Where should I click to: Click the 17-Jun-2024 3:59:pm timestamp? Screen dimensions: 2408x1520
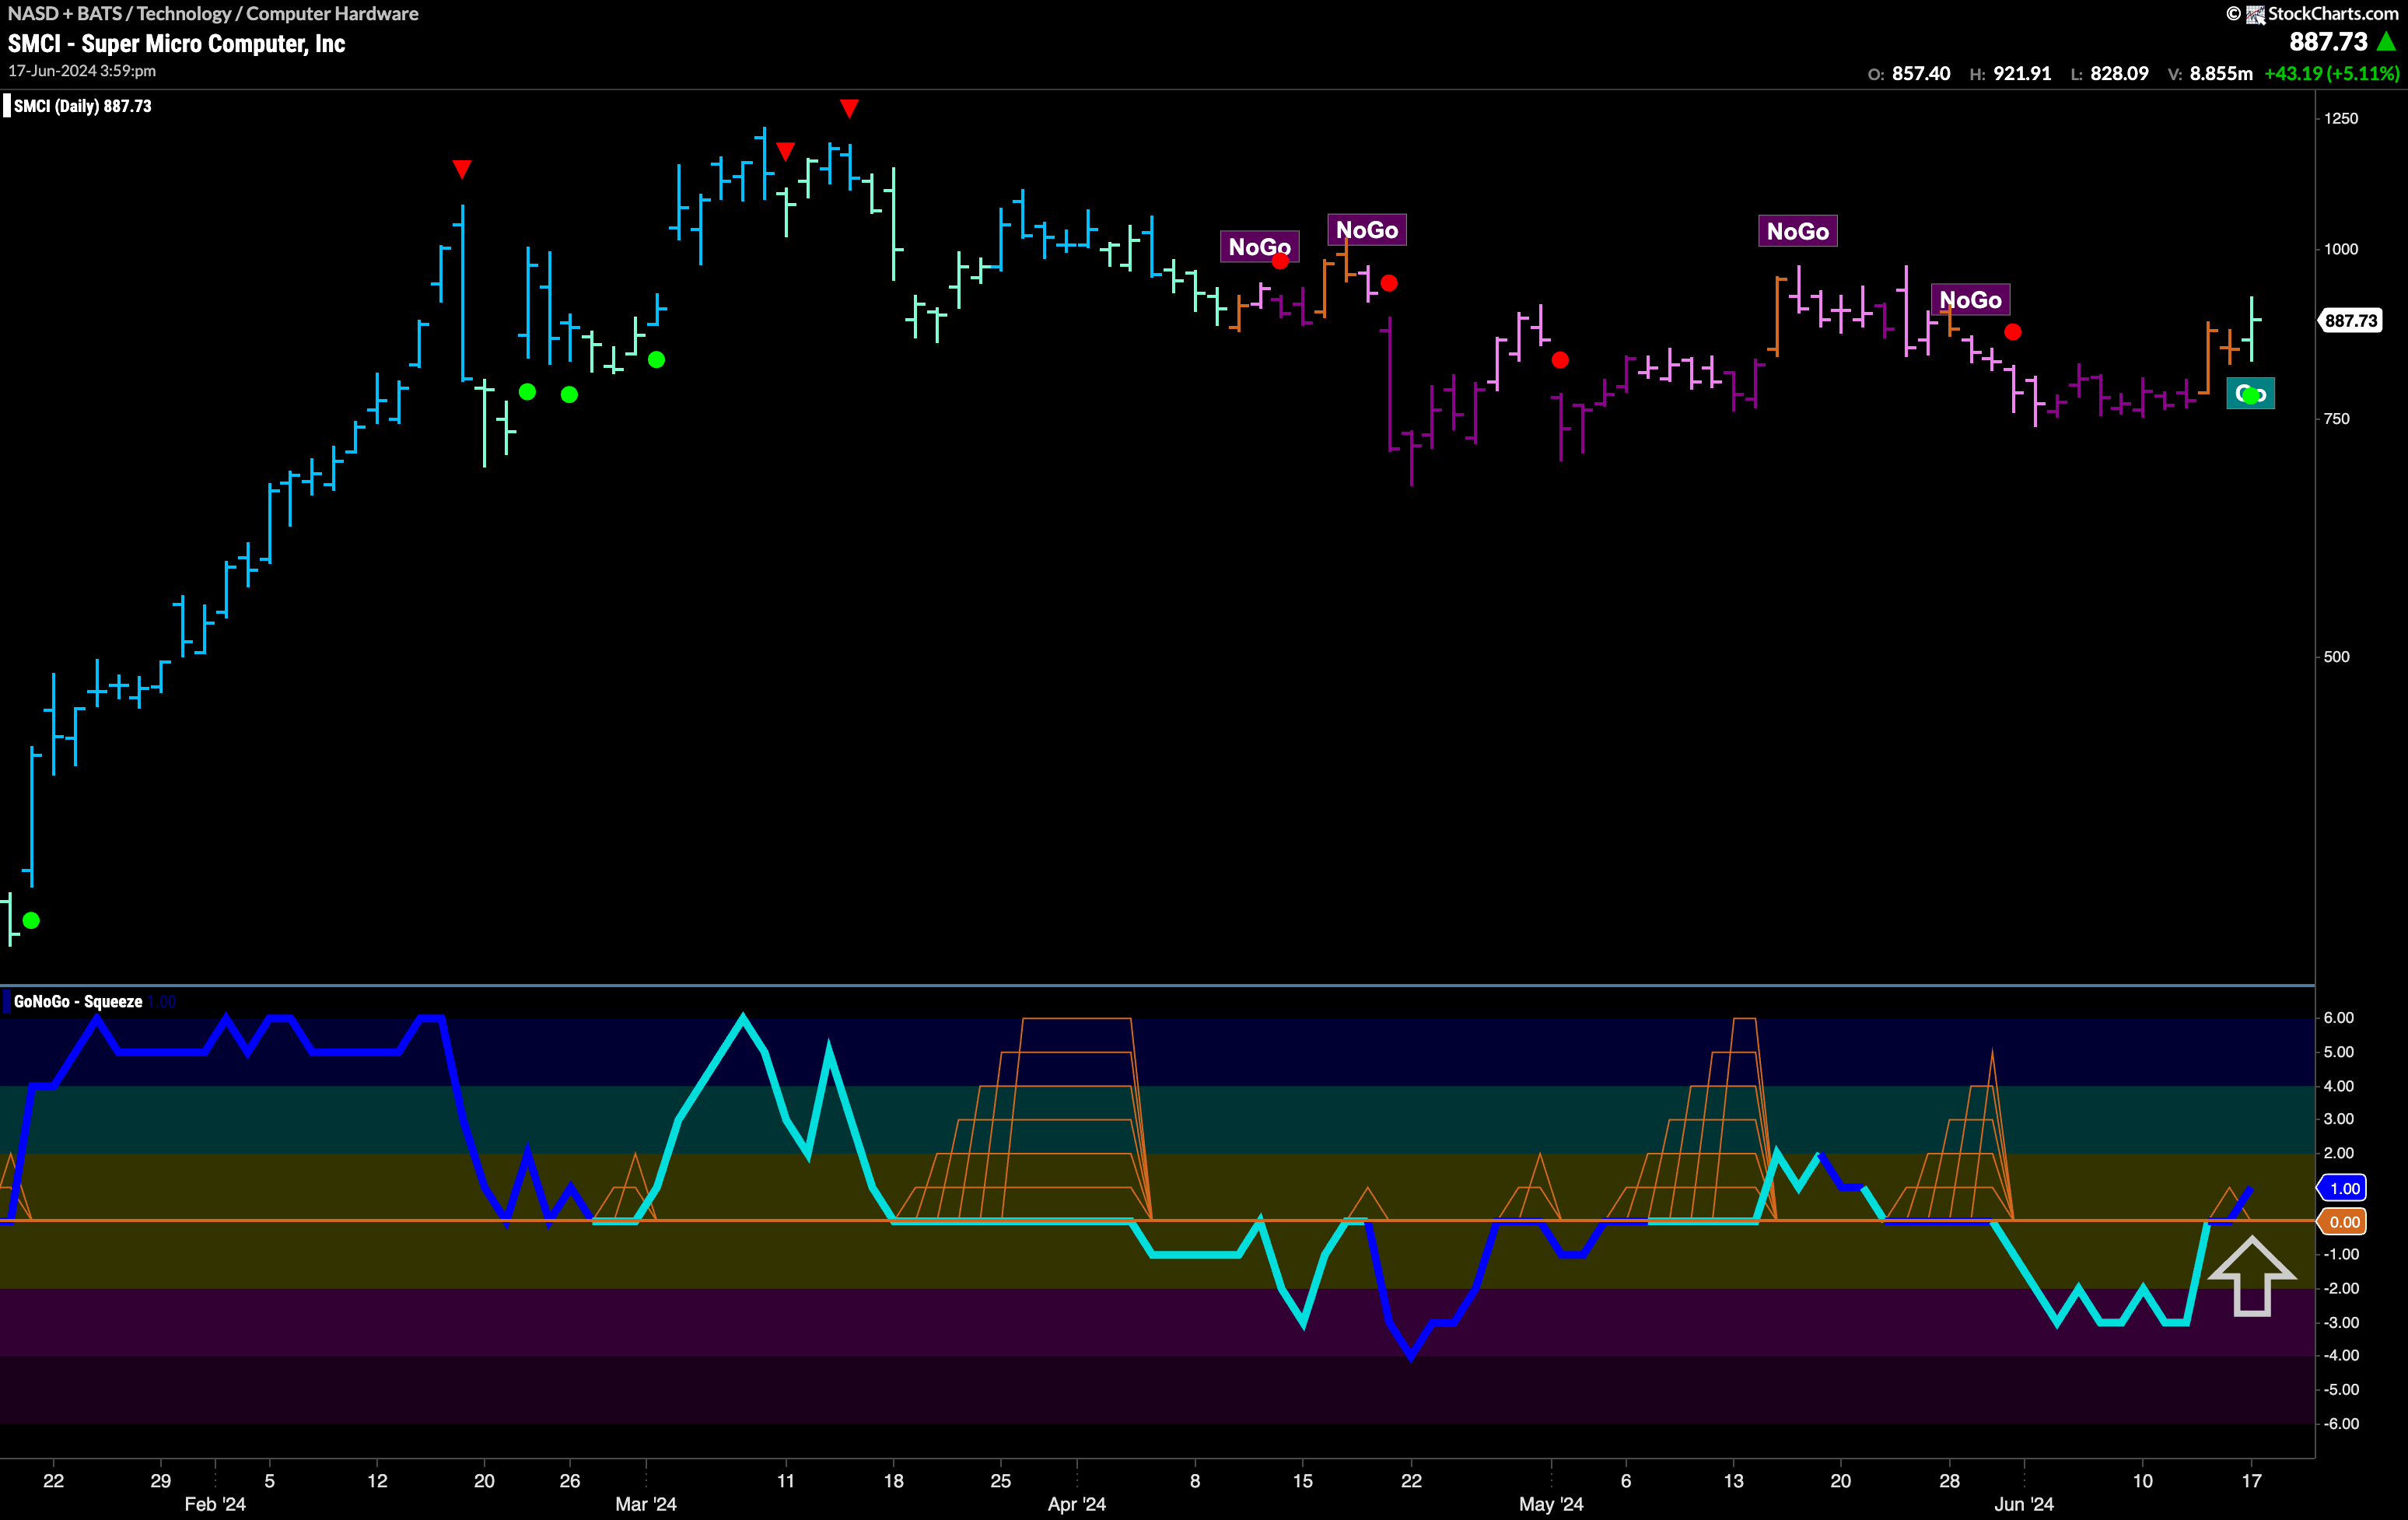82,71
